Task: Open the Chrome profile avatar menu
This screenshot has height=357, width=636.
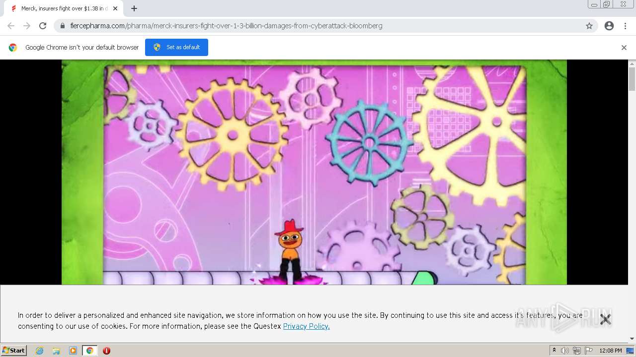Action: point(609,26)
